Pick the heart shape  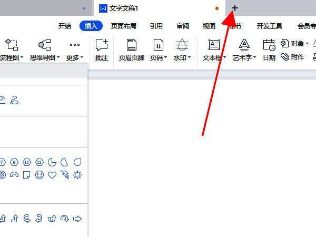[x=52, y=175]
